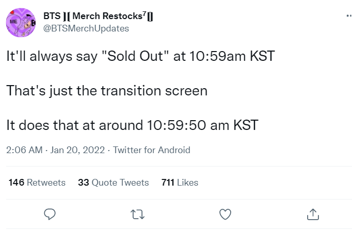Click the 10:59am KST text in first line

232,56
